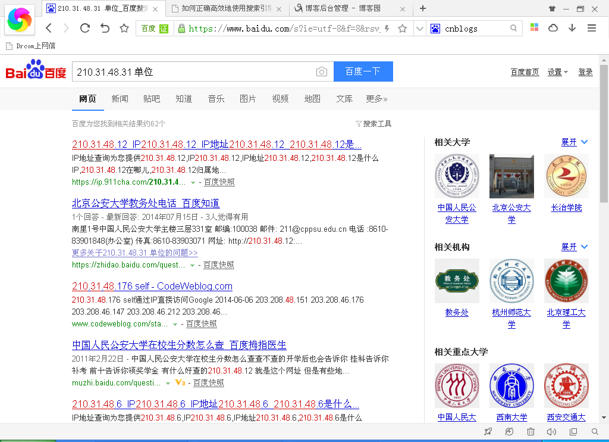This screenshot has height=442, width=609.
Task: Open dropdown arrow after muzhi.baidu.com URL
Action: pos(168,383)
